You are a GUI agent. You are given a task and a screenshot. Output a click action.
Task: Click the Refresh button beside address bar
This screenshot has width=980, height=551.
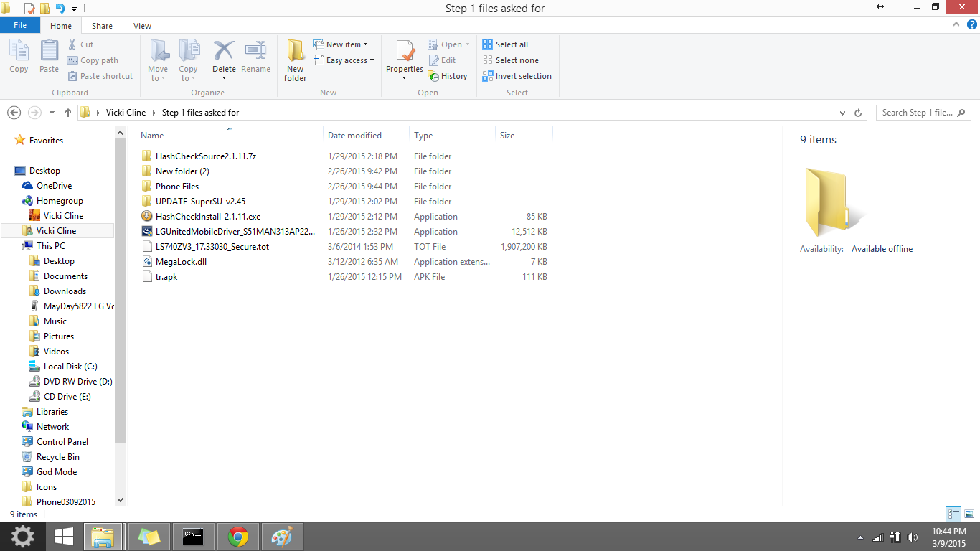[x=858, y=113]
